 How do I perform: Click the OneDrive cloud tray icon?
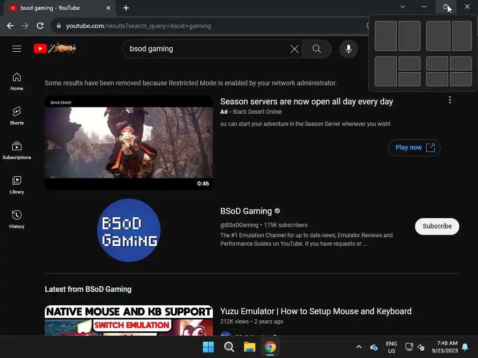(x=374, y=347)
